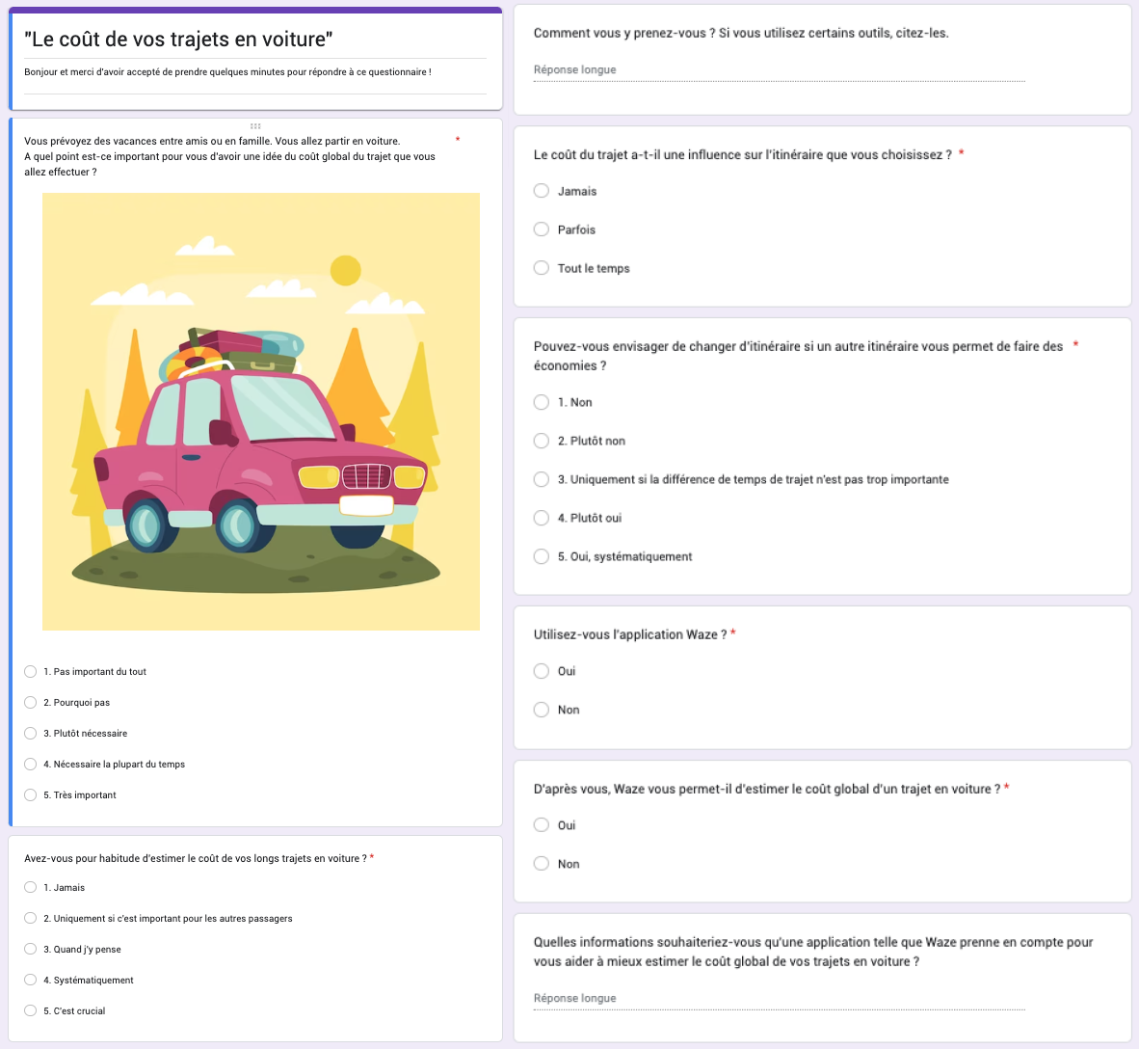Select "5. Oui, systématiquement" option
The image size is (1139, 1049).
tap(542, 556)
